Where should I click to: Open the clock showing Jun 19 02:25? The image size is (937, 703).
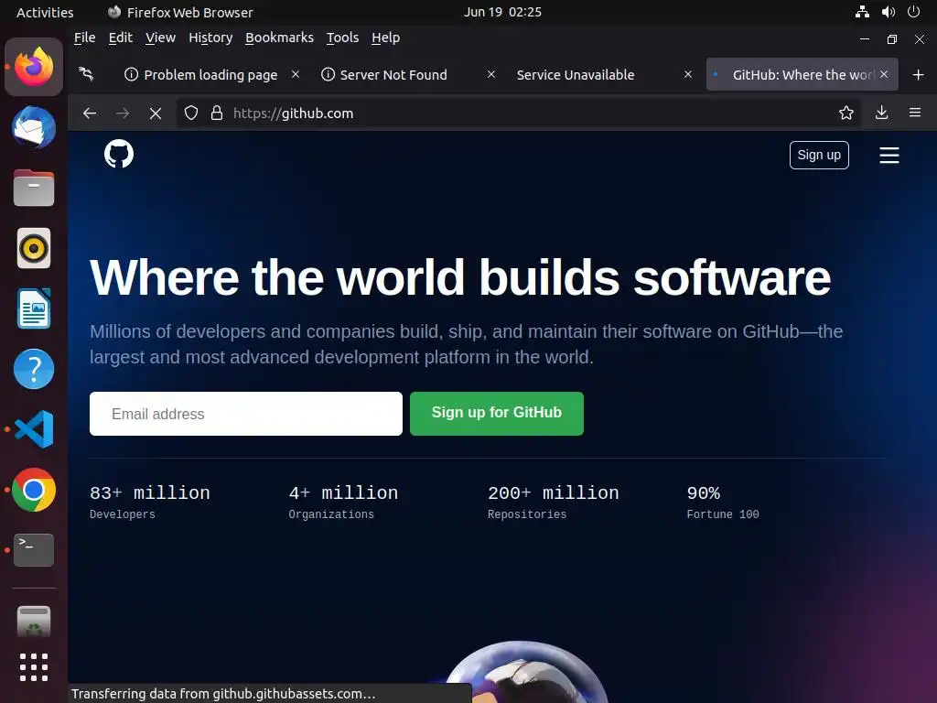point(502,12)
